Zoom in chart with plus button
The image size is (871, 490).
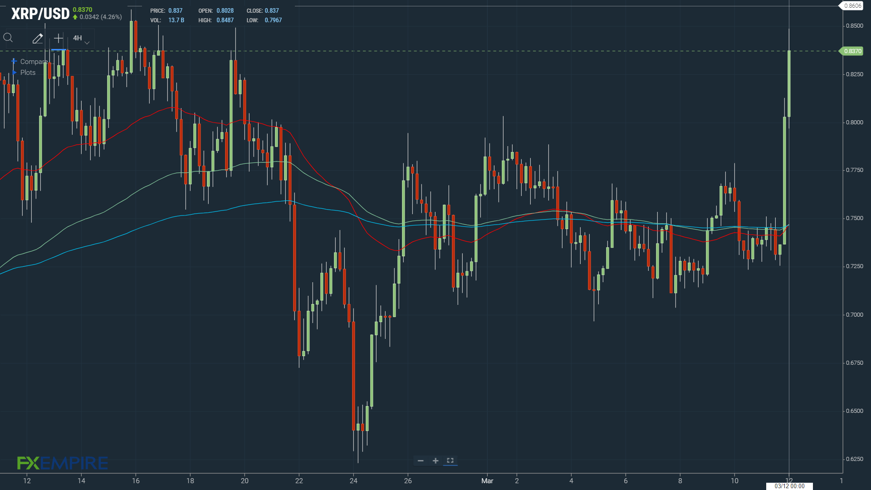coord(435,461)
